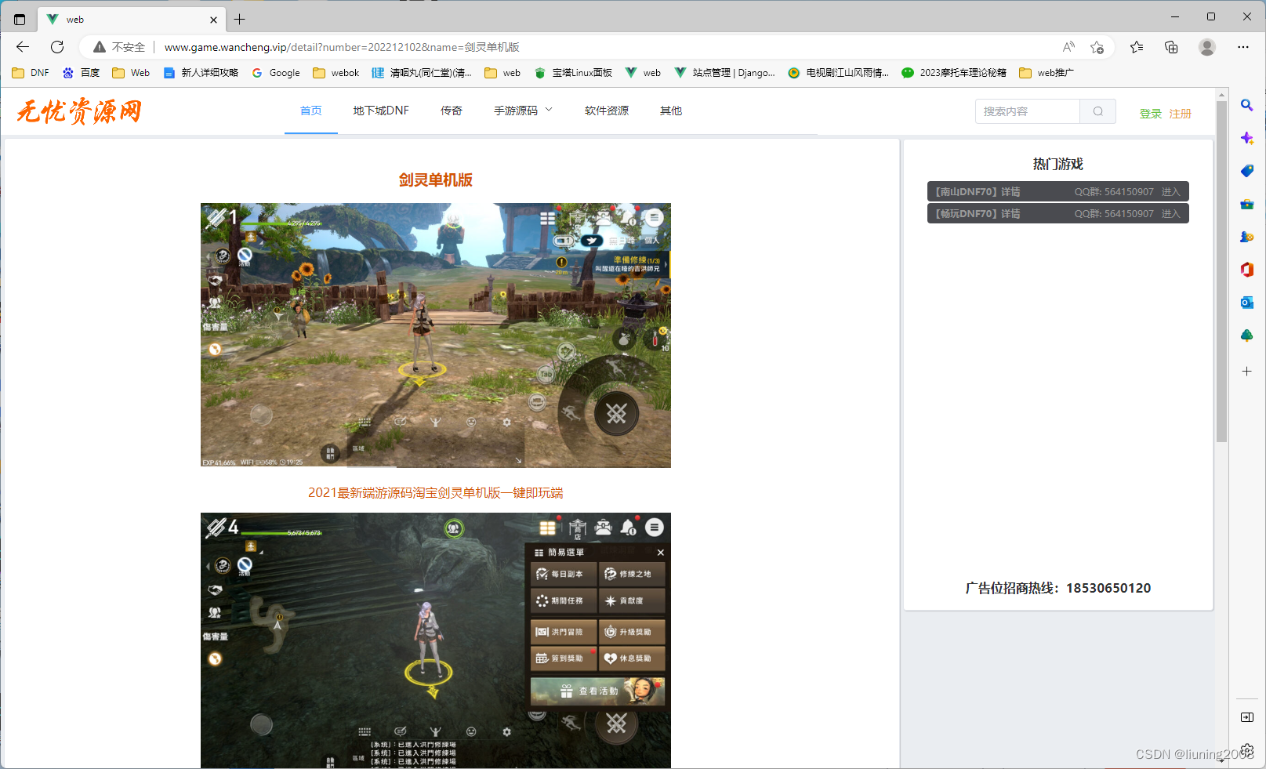
Task: Open a new browser tab
Action: [240, 20]
